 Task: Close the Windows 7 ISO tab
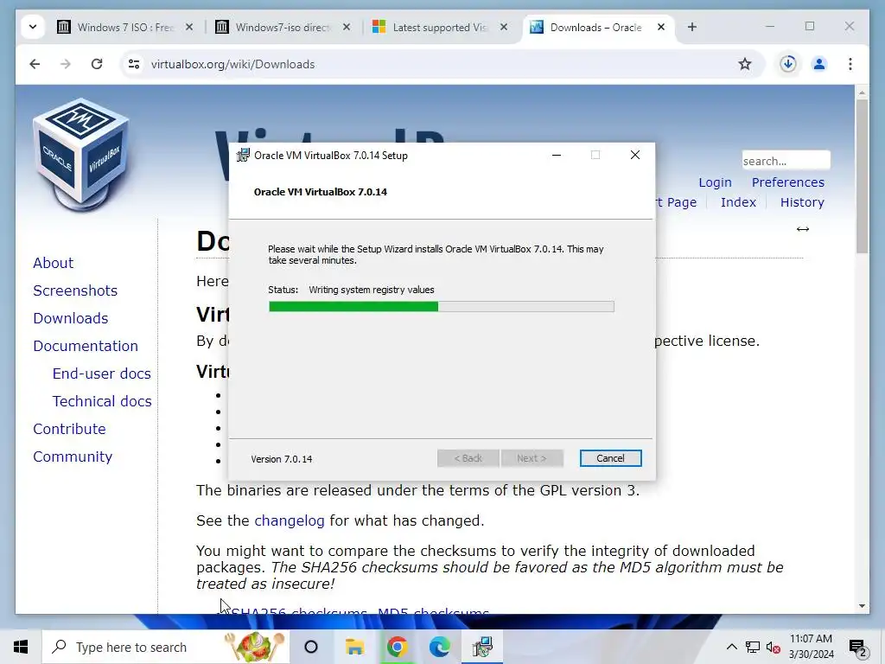(189, 27)
